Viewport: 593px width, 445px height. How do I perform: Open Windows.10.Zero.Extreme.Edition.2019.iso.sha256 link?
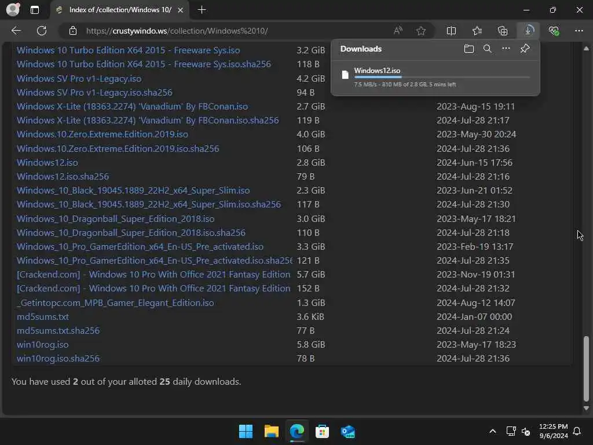coord(118,148)
